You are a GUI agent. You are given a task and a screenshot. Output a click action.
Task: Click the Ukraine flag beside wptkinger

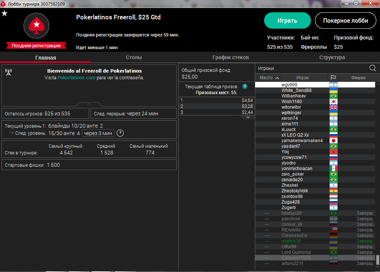point(334,113)
